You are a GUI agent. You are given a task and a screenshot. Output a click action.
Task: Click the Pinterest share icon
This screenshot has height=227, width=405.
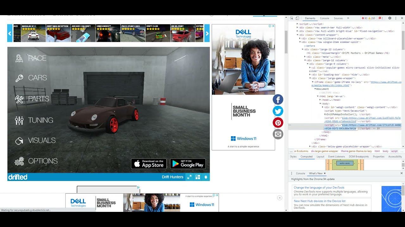tap(278, 123)
